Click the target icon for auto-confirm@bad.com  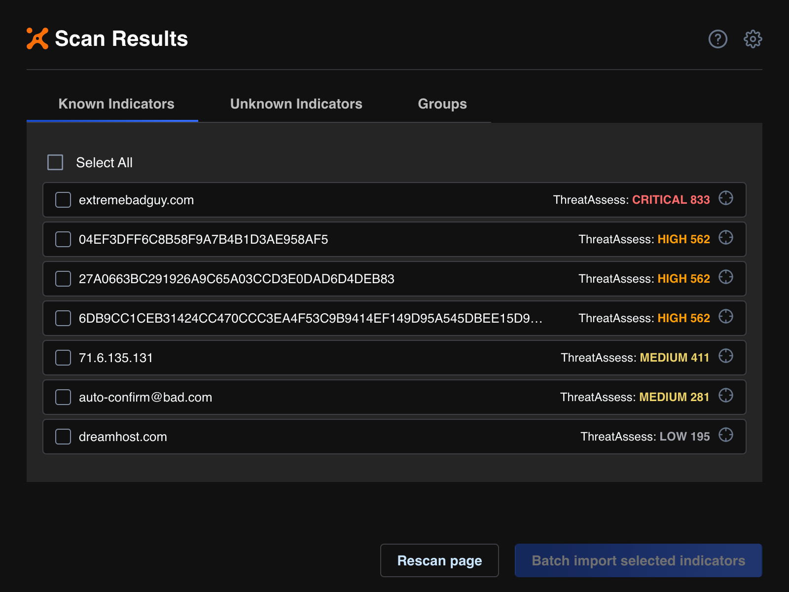(x=725, y=396)
